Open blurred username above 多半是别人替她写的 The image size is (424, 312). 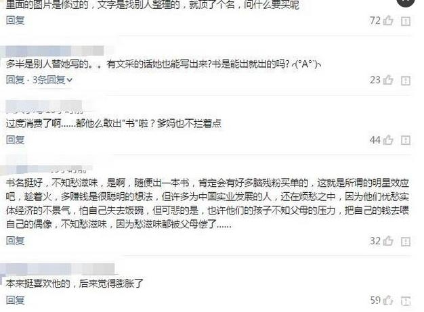(54, 51)
